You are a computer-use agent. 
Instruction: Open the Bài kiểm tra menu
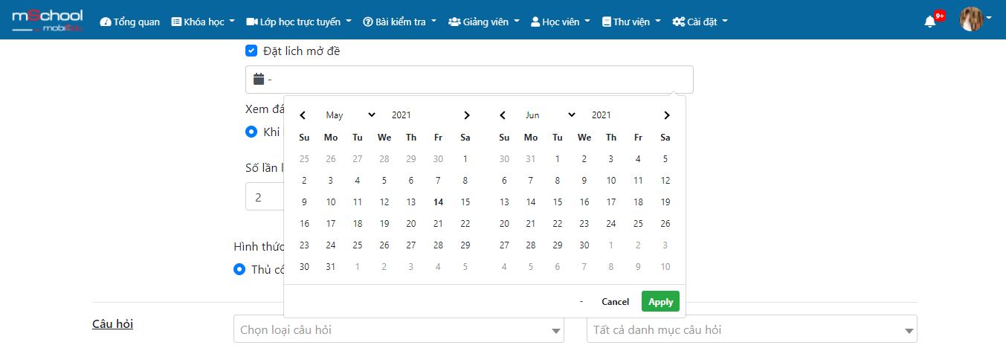click(x=400, y=22)
